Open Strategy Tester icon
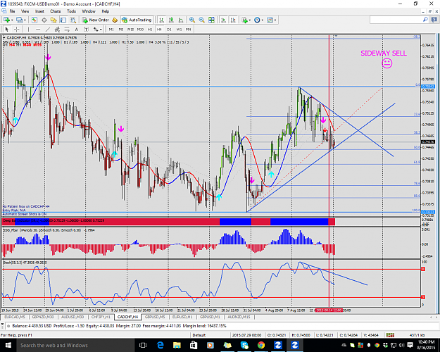This screenshot has height=352, width=440. 73,20
